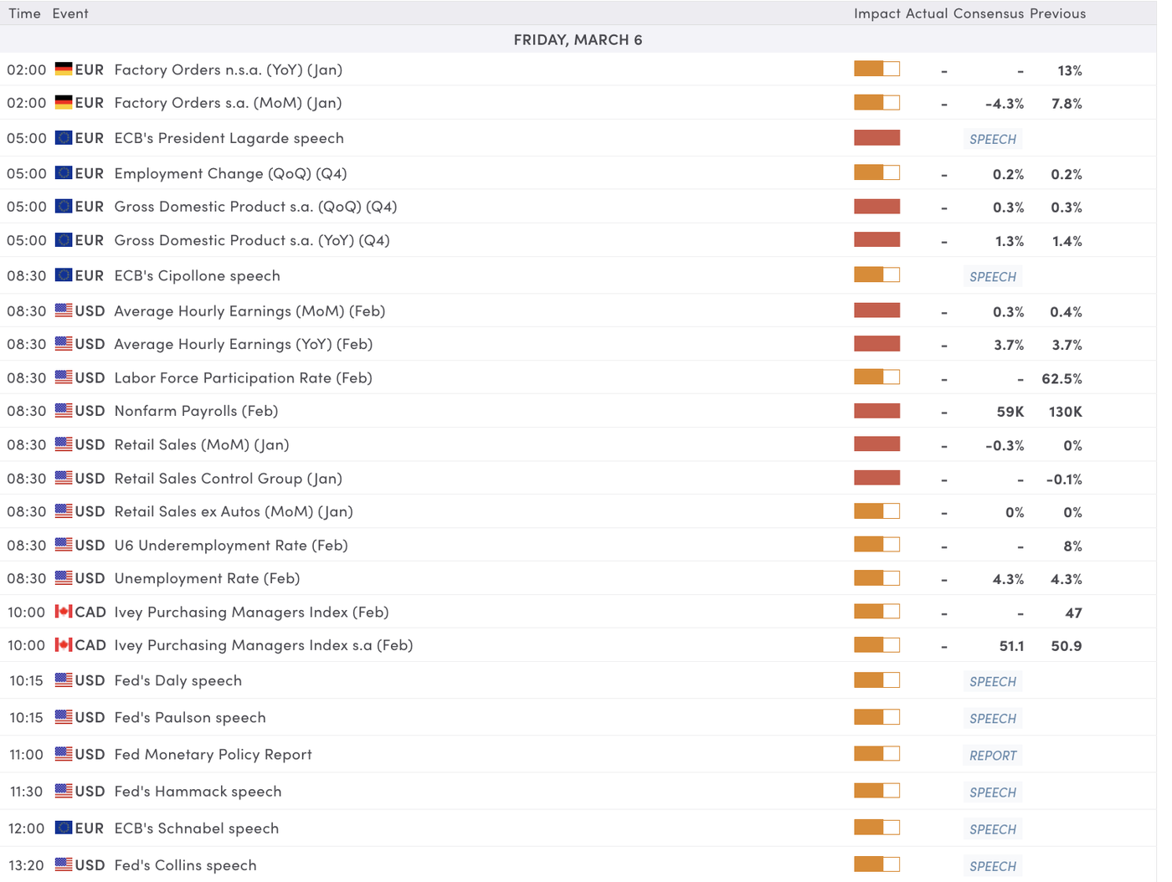Viewport: 1172px width, 882px height.
Task: Click the red high-impact bar for Nonfarm Payrolls
Action: click(x=876, y=410)
